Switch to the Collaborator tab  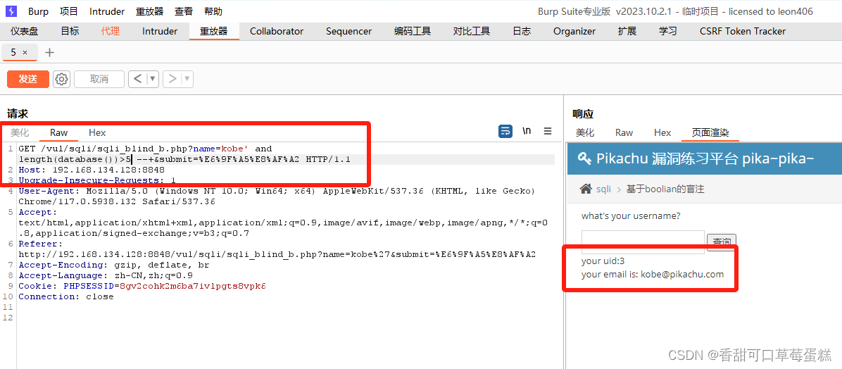tap(277, 31)
